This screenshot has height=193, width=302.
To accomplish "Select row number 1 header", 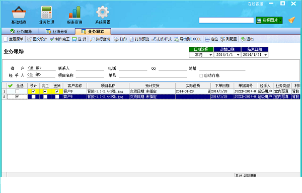I will [4, 91].
